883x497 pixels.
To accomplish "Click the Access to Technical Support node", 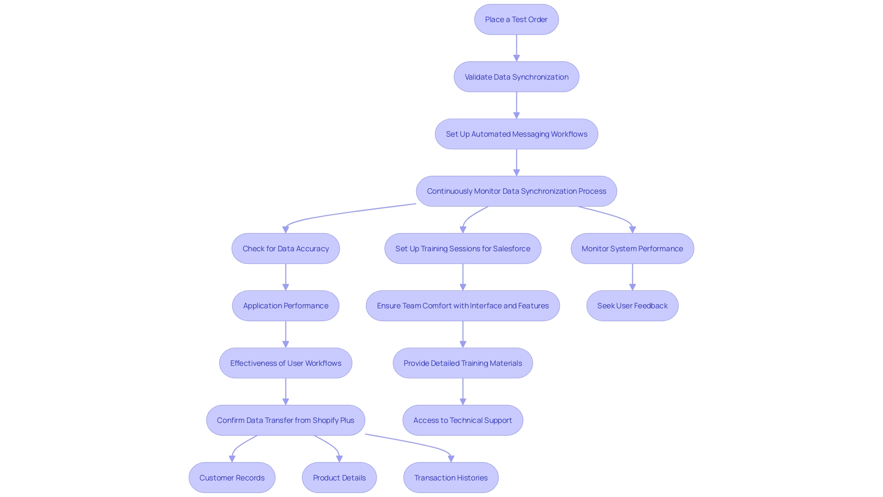I will [x=462, y=420].
